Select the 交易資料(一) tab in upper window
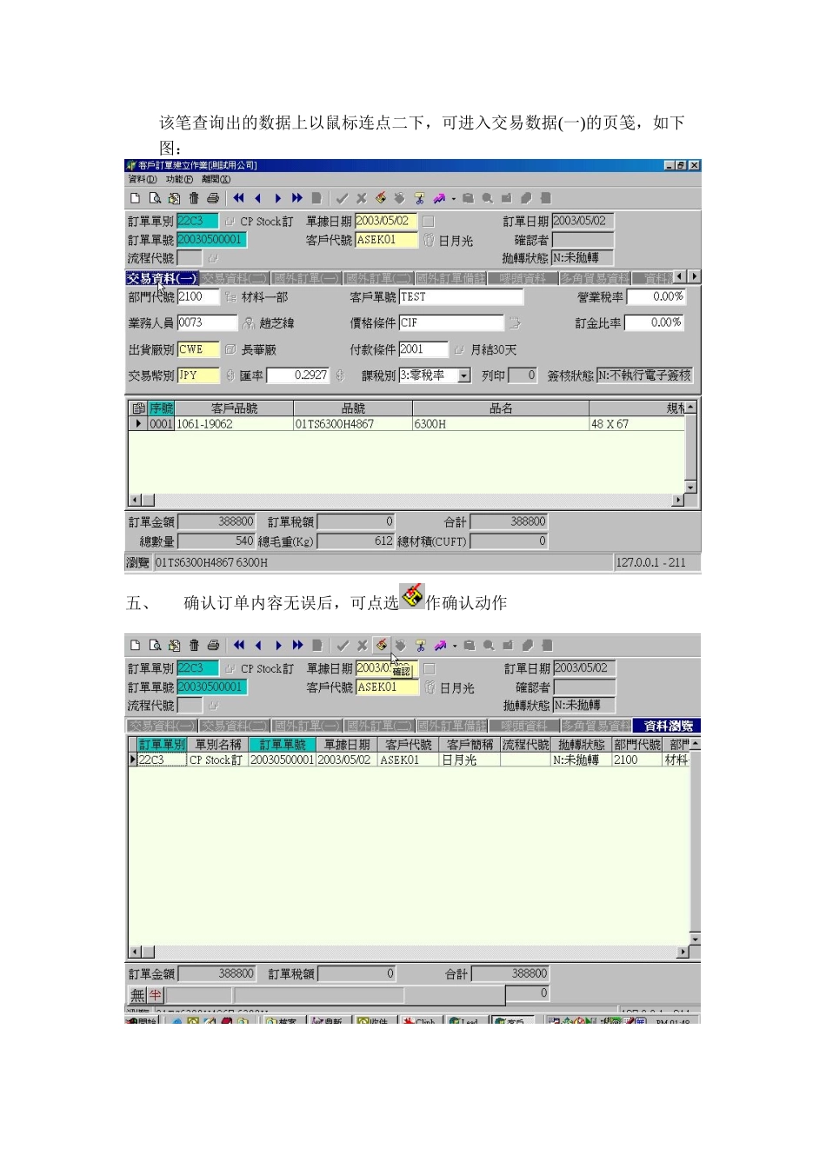 [x=163, y=278]
